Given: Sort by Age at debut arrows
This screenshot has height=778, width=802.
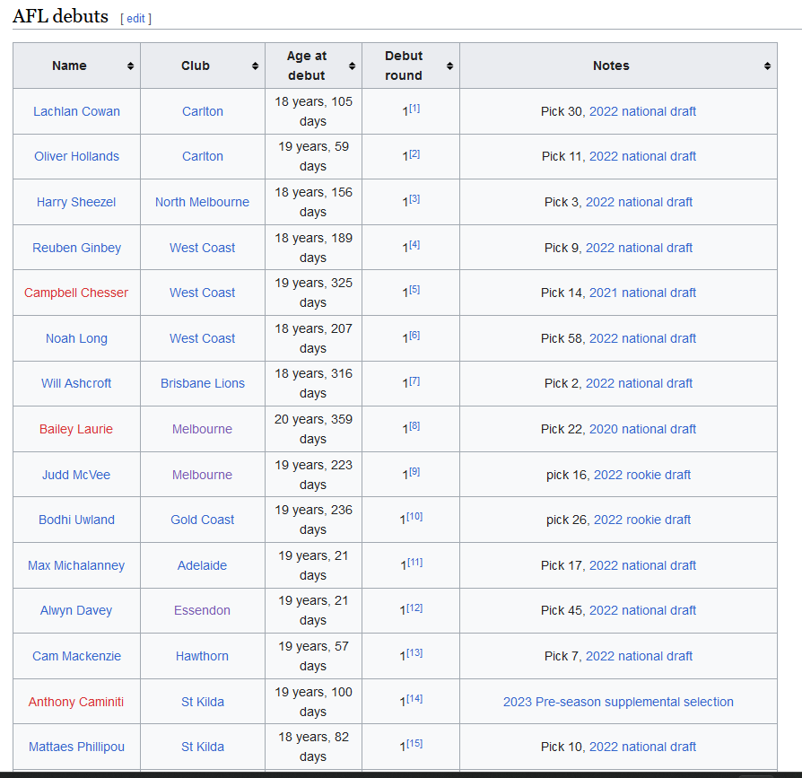Looking at the screenshot, I should point(352,66).
